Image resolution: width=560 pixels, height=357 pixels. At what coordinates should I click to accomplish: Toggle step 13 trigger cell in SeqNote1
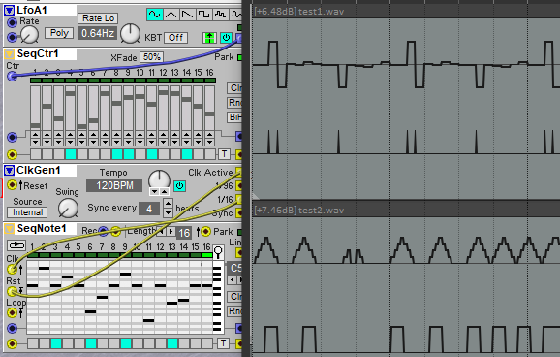pos(172,343)
